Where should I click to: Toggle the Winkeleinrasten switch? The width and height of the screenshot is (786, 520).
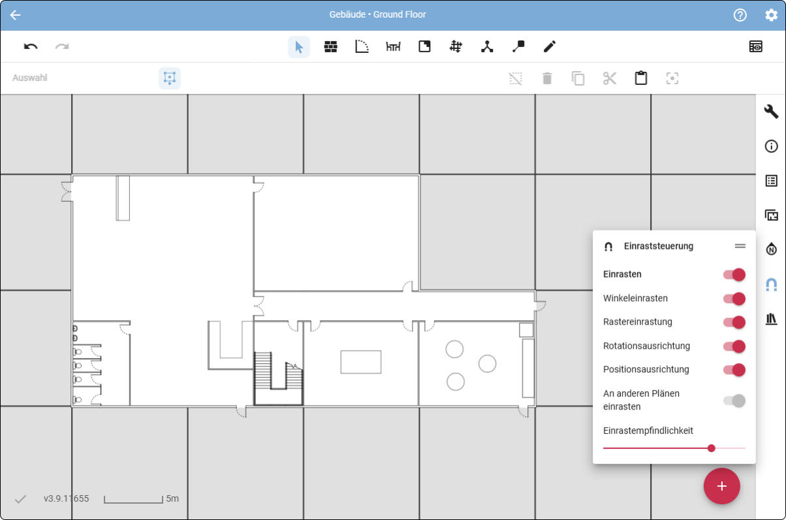(734, 299)
